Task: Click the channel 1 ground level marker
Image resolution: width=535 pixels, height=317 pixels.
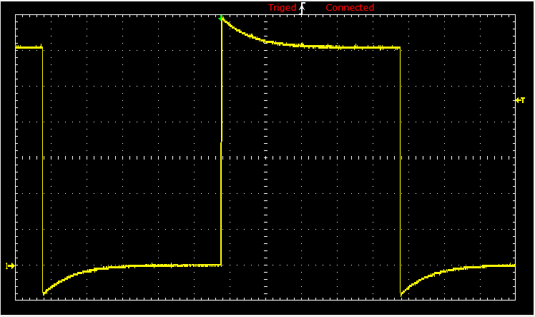Action: (x=10, y=265)
